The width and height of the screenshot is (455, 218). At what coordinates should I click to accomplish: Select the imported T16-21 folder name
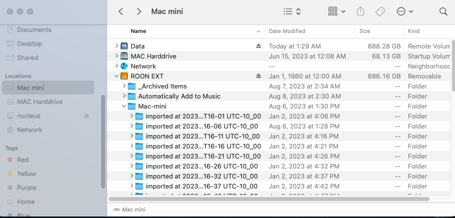click(203, 156)
